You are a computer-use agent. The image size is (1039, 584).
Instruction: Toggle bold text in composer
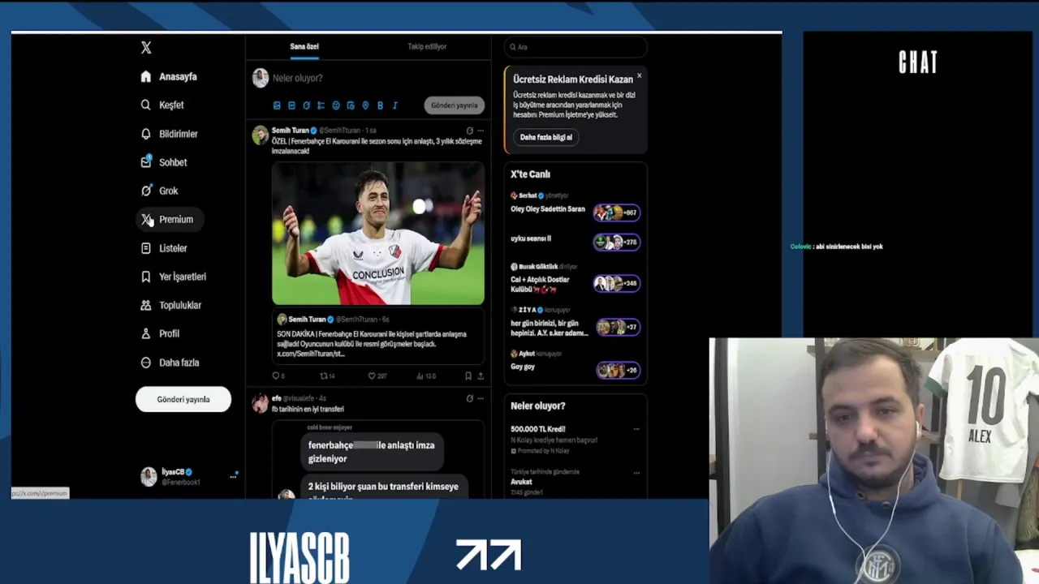(x=380, y=105)
